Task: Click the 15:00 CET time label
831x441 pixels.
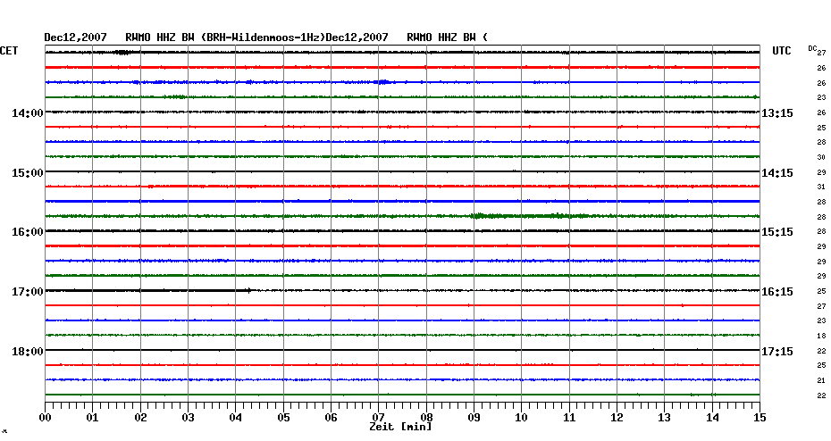Action: click(28, 173)
